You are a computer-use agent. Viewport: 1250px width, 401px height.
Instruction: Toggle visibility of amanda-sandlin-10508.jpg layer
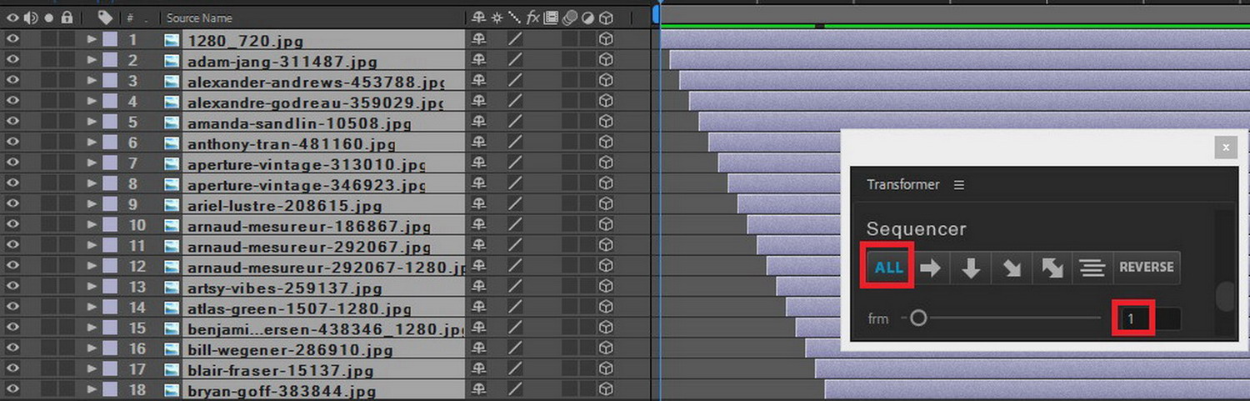tap(12, 122)
